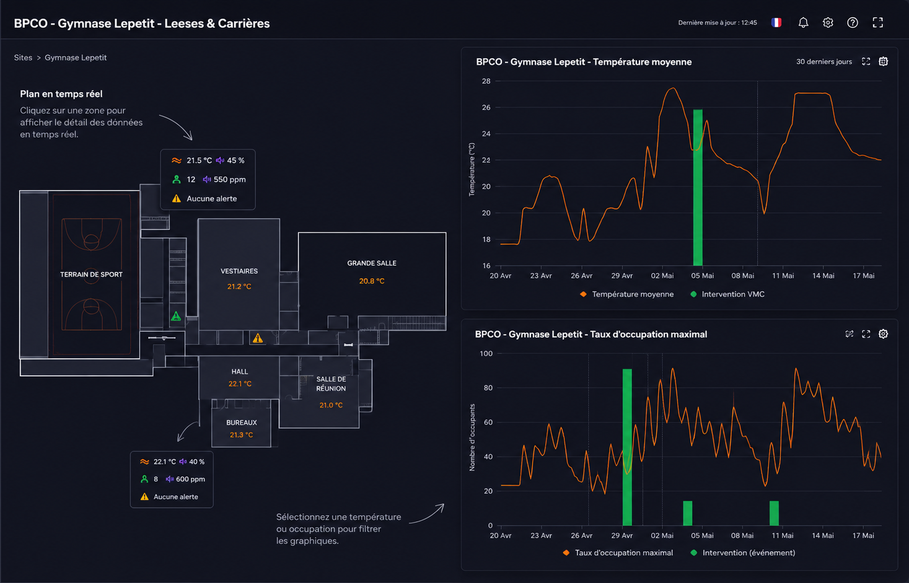The height and width of the screenshot is (583, 909).
Task: Open the 30 derniers jours period selector
Action: [823, 61]
